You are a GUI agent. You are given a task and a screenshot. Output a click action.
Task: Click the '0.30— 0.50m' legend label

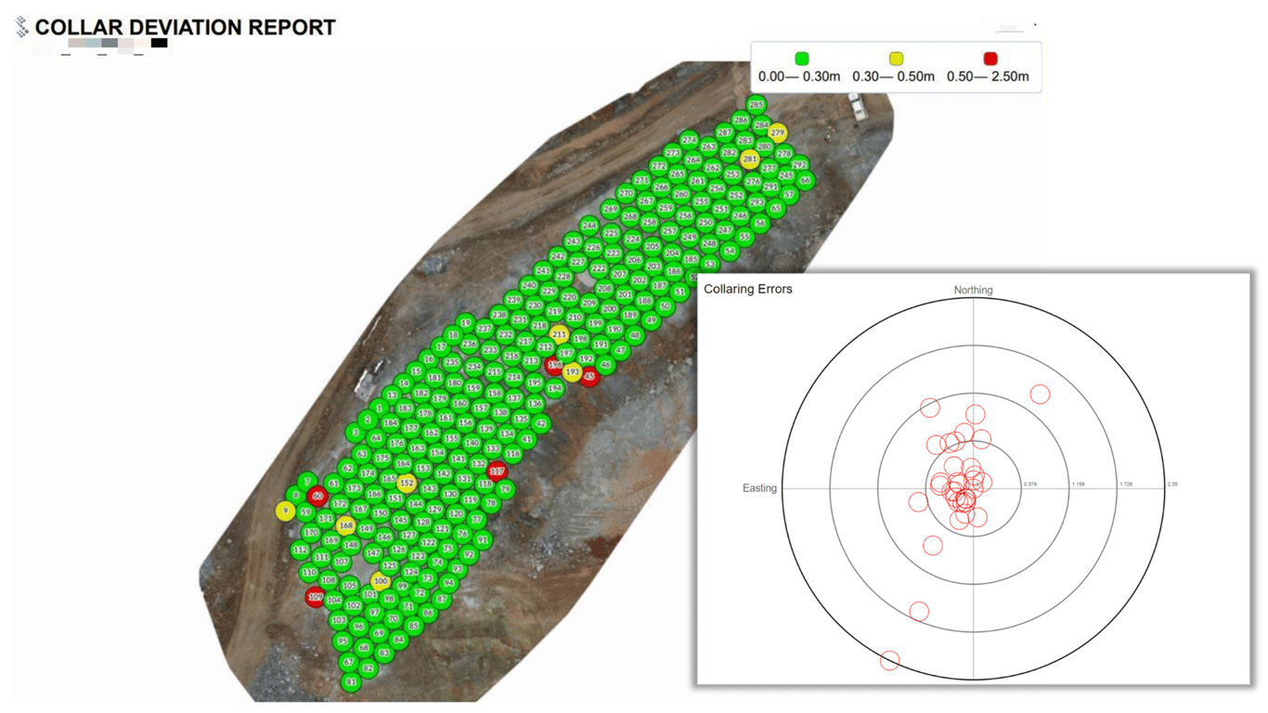pos(893,77)
